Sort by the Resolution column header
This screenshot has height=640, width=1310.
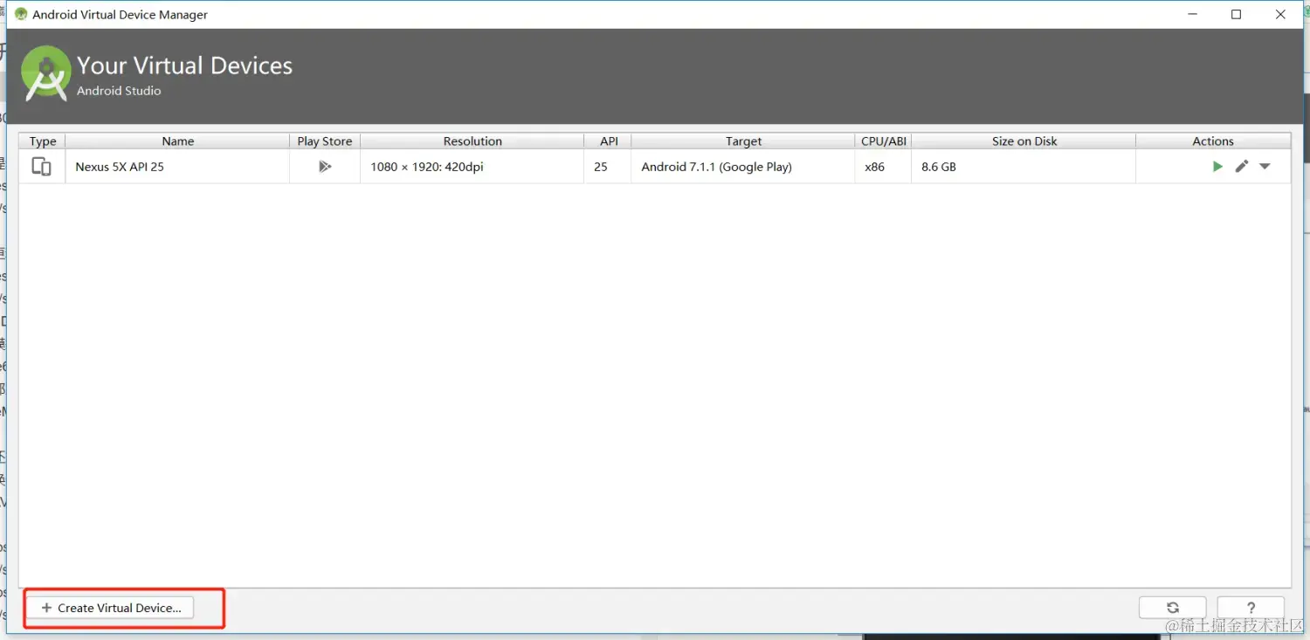[472, 141]
